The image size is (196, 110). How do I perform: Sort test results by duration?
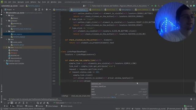pos(19,103)
